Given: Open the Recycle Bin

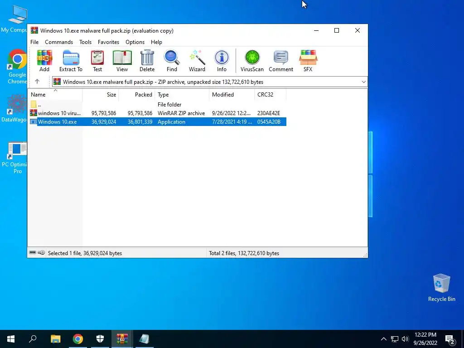Looking at the screenshot, I should click(x=441, y=288).
